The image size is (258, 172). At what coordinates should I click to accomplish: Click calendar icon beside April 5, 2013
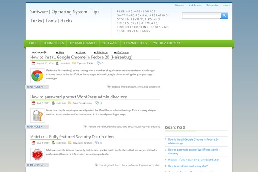(x=33, y=103)
